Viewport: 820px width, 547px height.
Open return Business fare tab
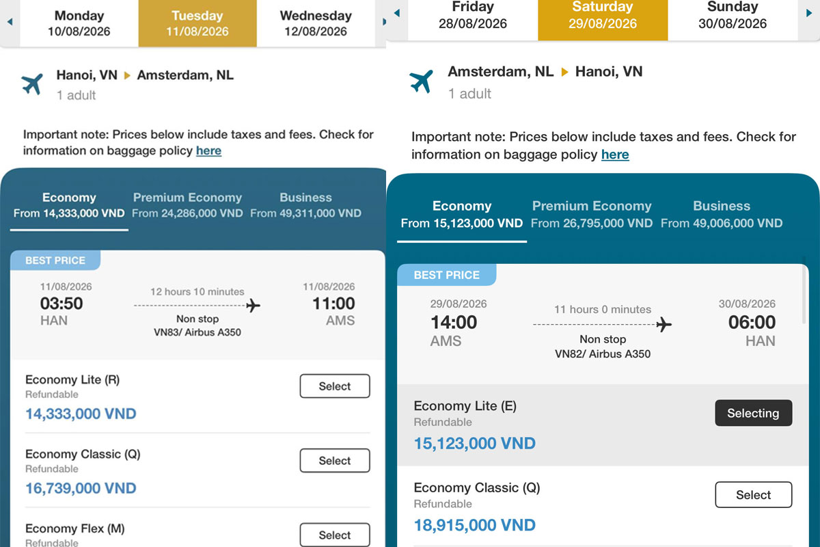(722, 214)
